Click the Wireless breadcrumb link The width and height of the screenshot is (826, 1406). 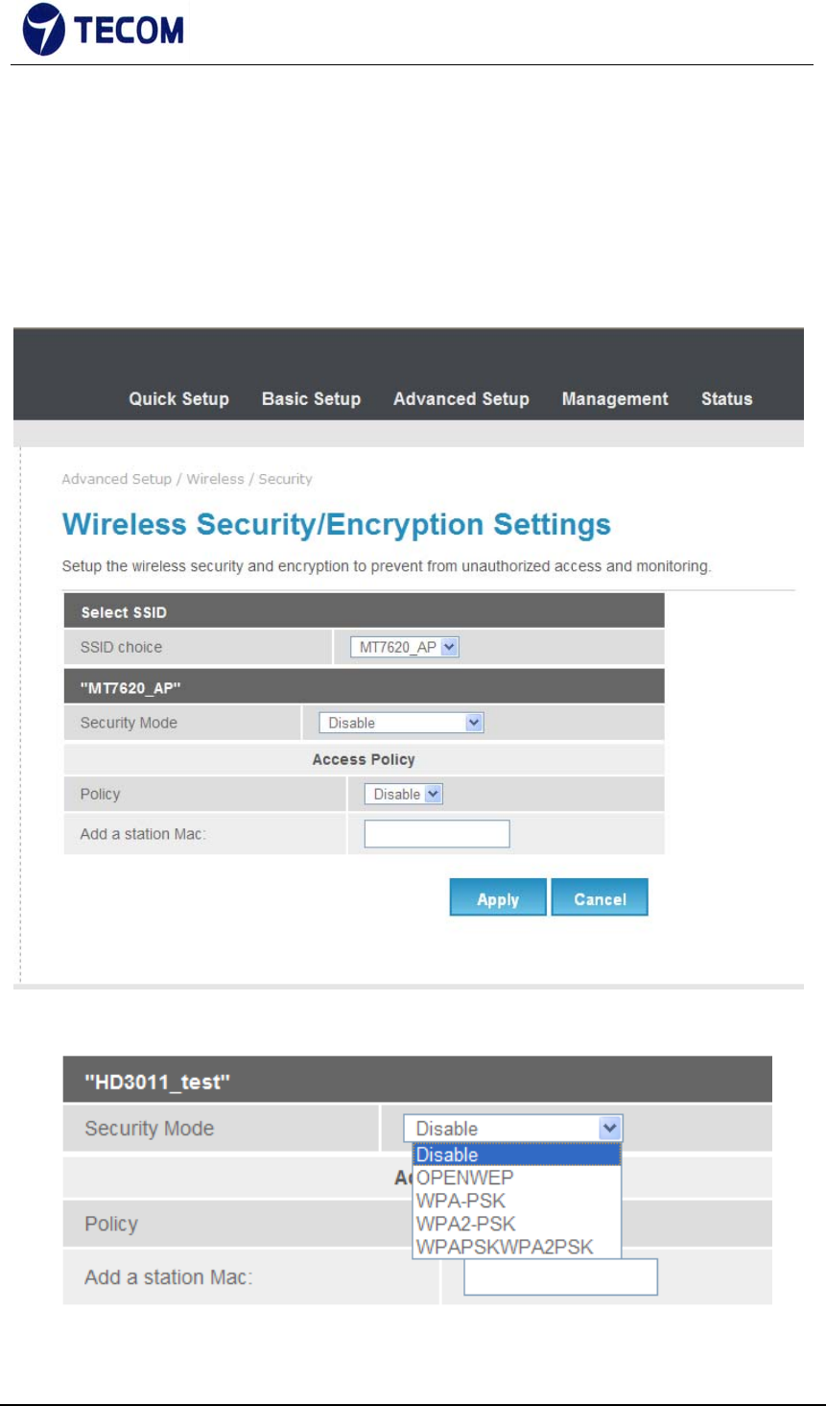(x=215, y=479)
